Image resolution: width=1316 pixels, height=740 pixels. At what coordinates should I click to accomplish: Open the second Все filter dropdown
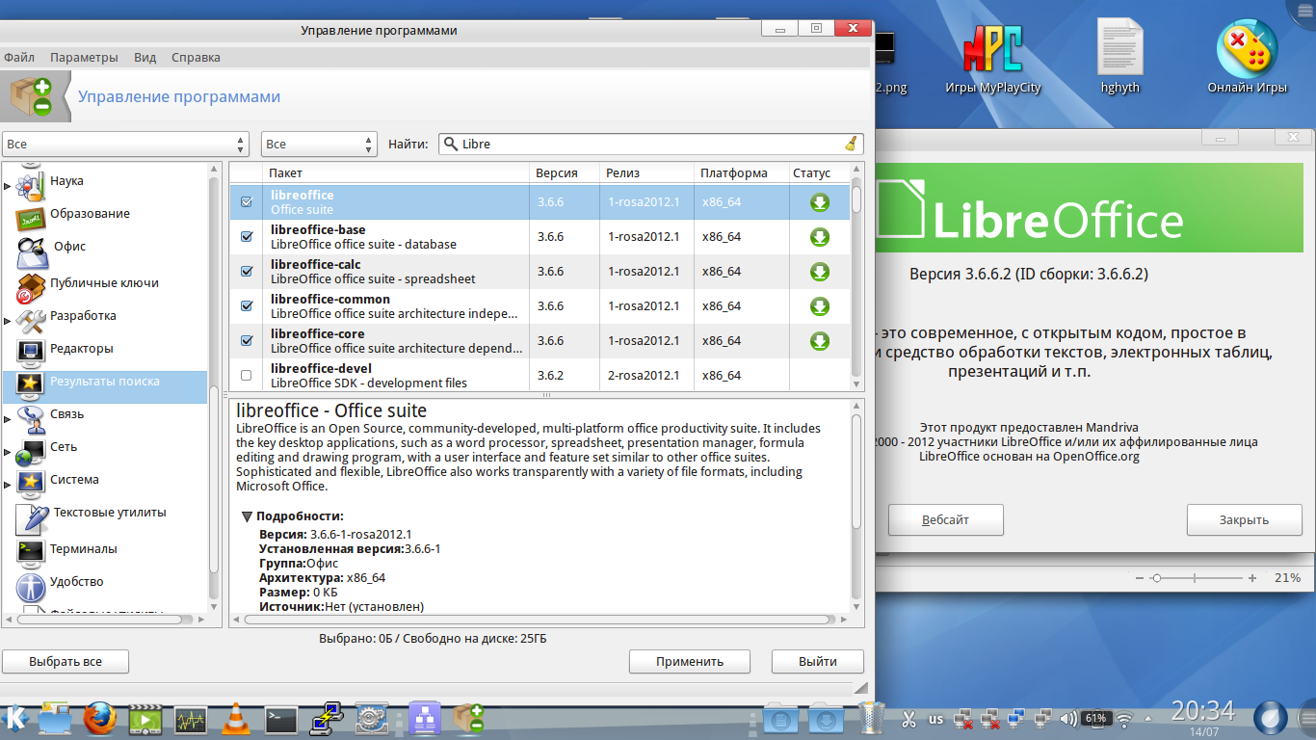tap(319, 144)
